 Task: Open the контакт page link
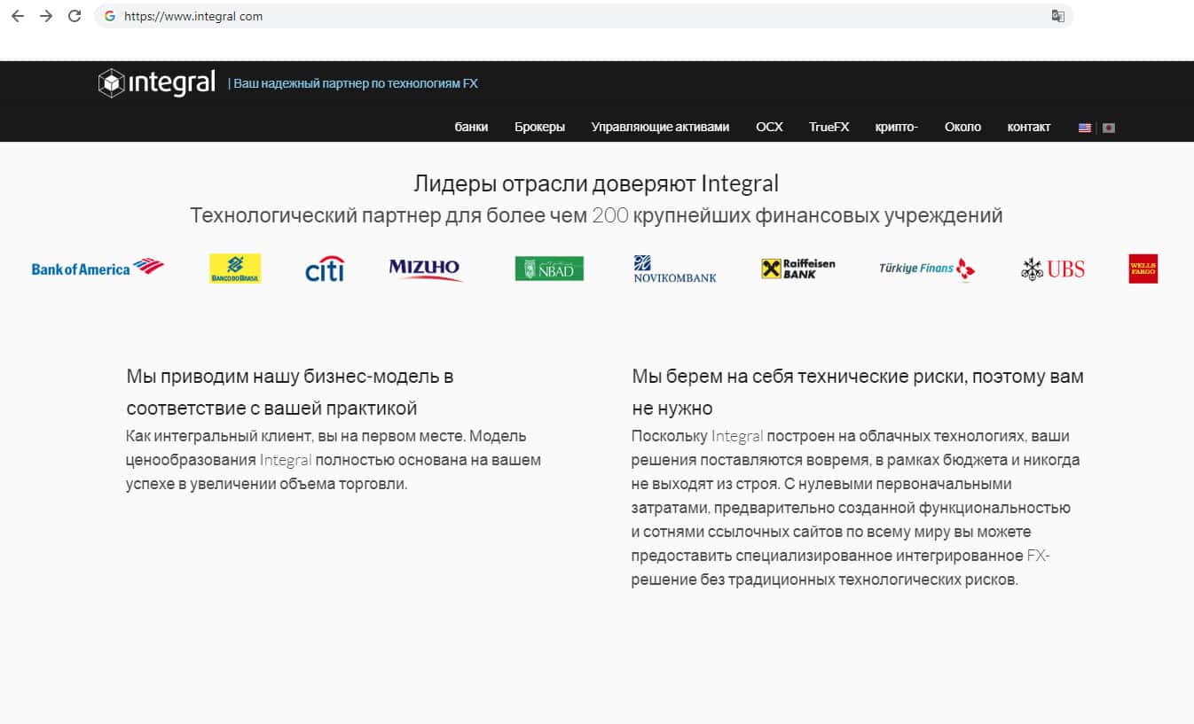point(1028,127)
